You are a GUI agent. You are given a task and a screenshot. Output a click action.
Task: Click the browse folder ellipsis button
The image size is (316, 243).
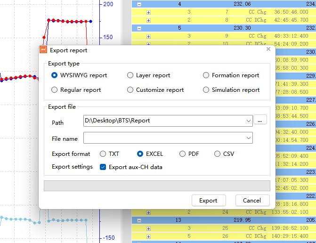click(x=260, y=120)
